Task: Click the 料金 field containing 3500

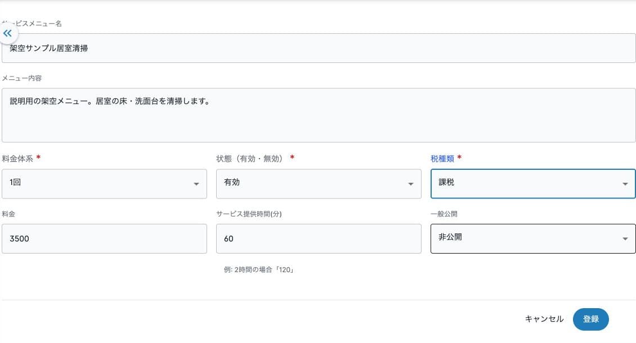Action: coord(104,238)
